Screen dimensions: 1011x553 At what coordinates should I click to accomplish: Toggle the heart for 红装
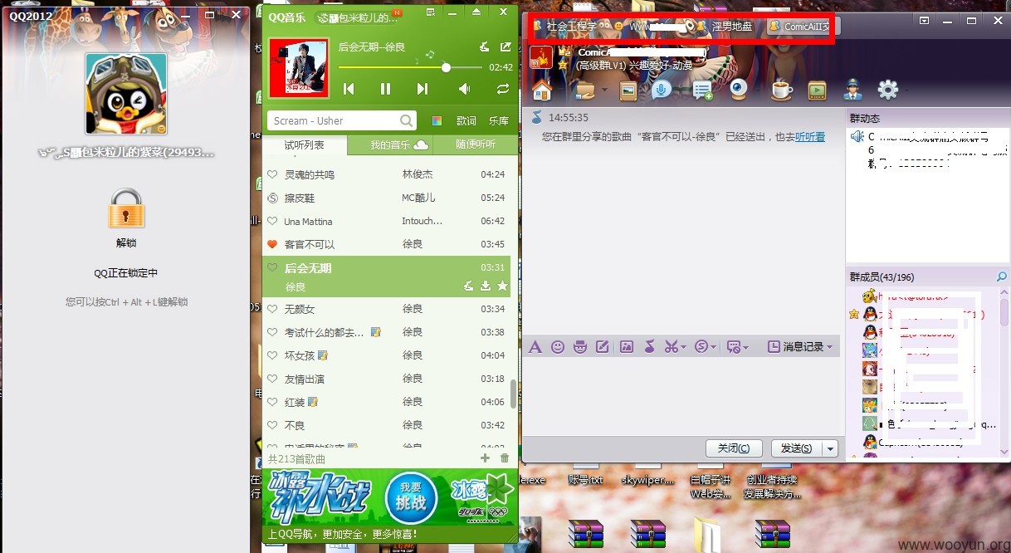(x=272, y=402)
